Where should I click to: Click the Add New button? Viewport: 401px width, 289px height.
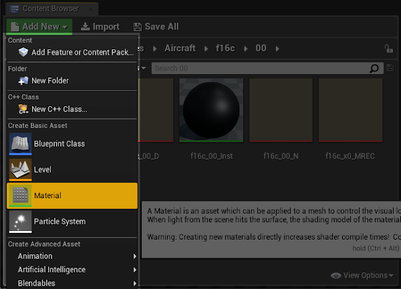pos(39,27)
